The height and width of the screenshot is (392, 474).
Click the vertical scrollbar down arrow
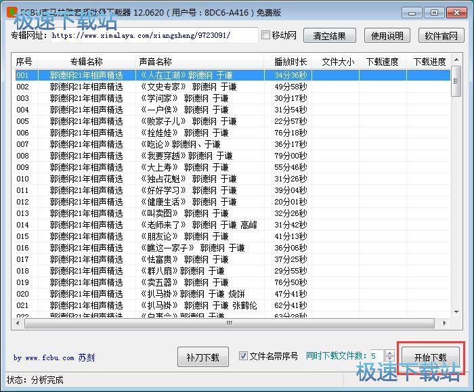click(x=456, y=312)
